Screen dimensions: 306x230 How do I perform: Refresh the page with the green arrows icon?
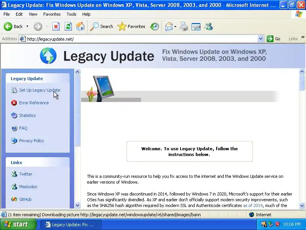point(68,26)
